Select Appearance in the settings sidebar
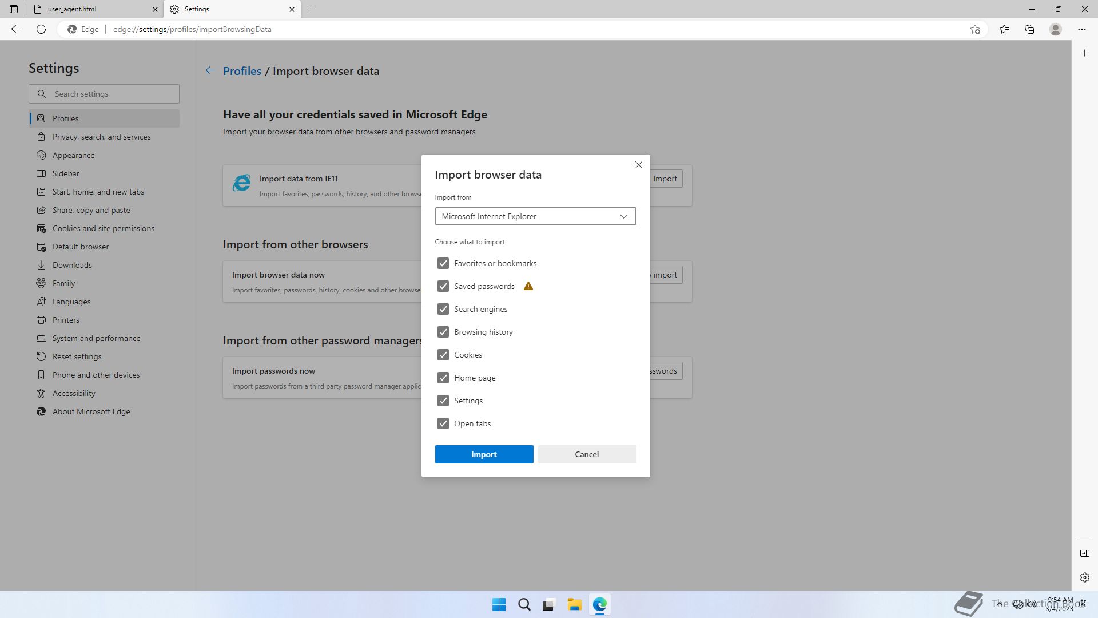The image size is (1098, 618). click(73, 155)
